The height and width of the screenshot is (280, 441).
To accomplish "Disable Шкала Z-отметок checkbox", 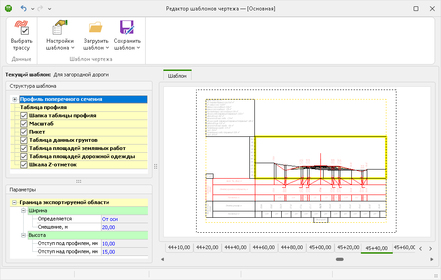I will (24, 165).
